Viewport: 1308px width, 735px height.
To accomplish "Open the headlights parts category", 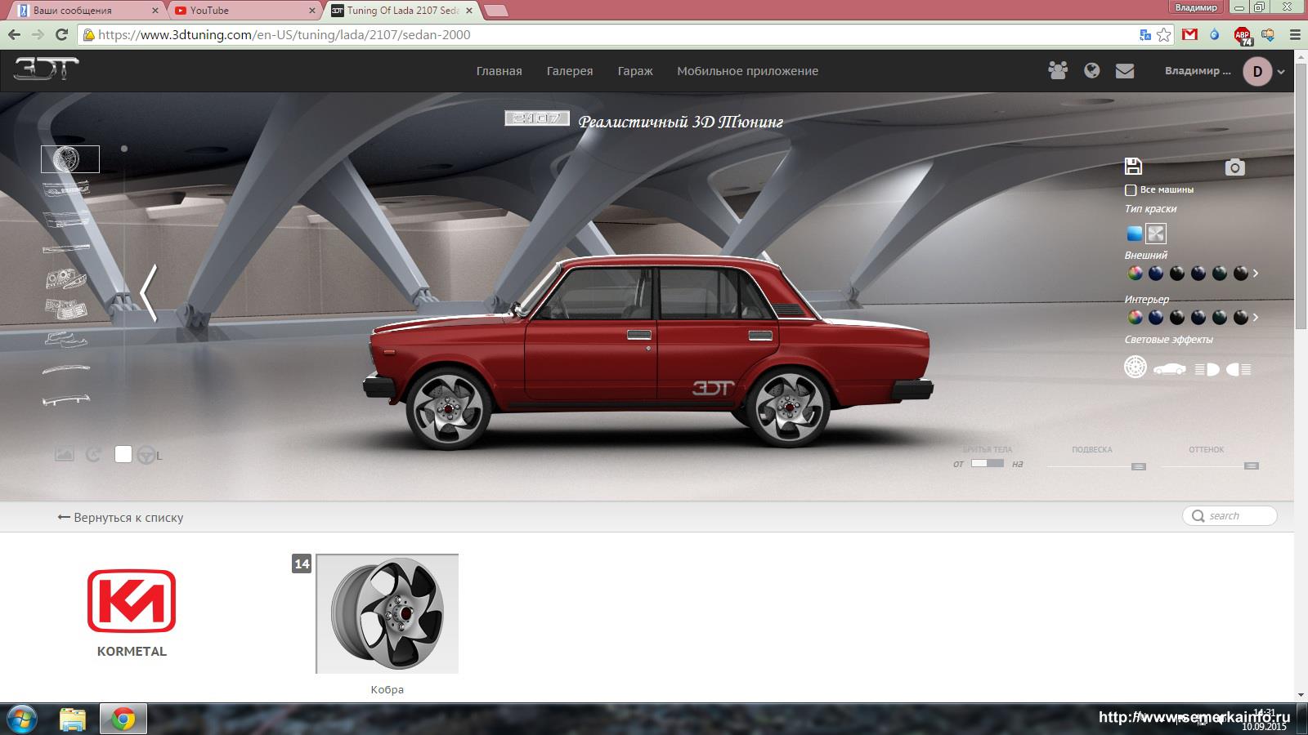I will (66, 279).
